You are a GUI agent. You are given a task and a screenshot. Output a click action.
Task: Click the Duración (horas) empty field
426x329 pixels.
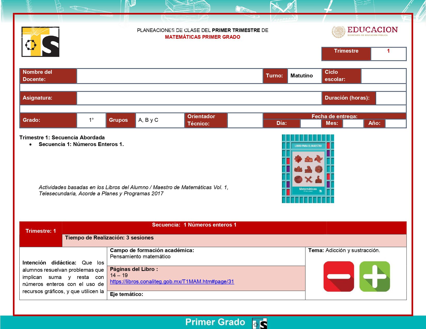coord(391,98)
